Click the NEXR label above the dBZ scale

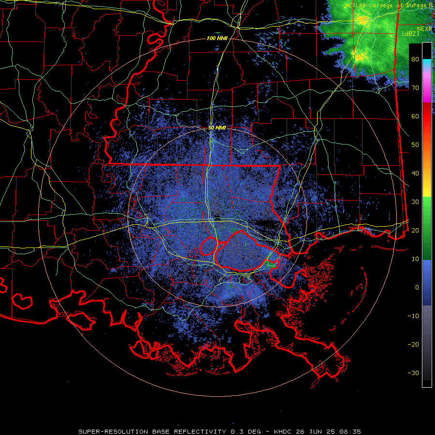tap(425, 29)
